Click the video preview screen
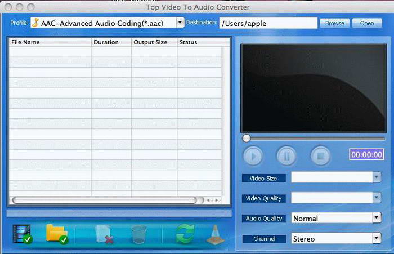 click(314, 88)
